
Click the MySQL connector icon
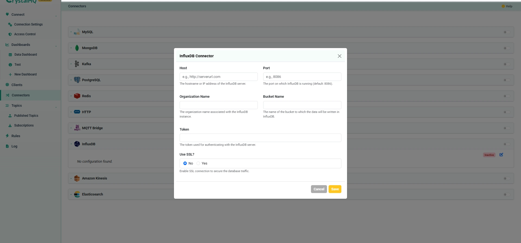click(x=77, y=32)
